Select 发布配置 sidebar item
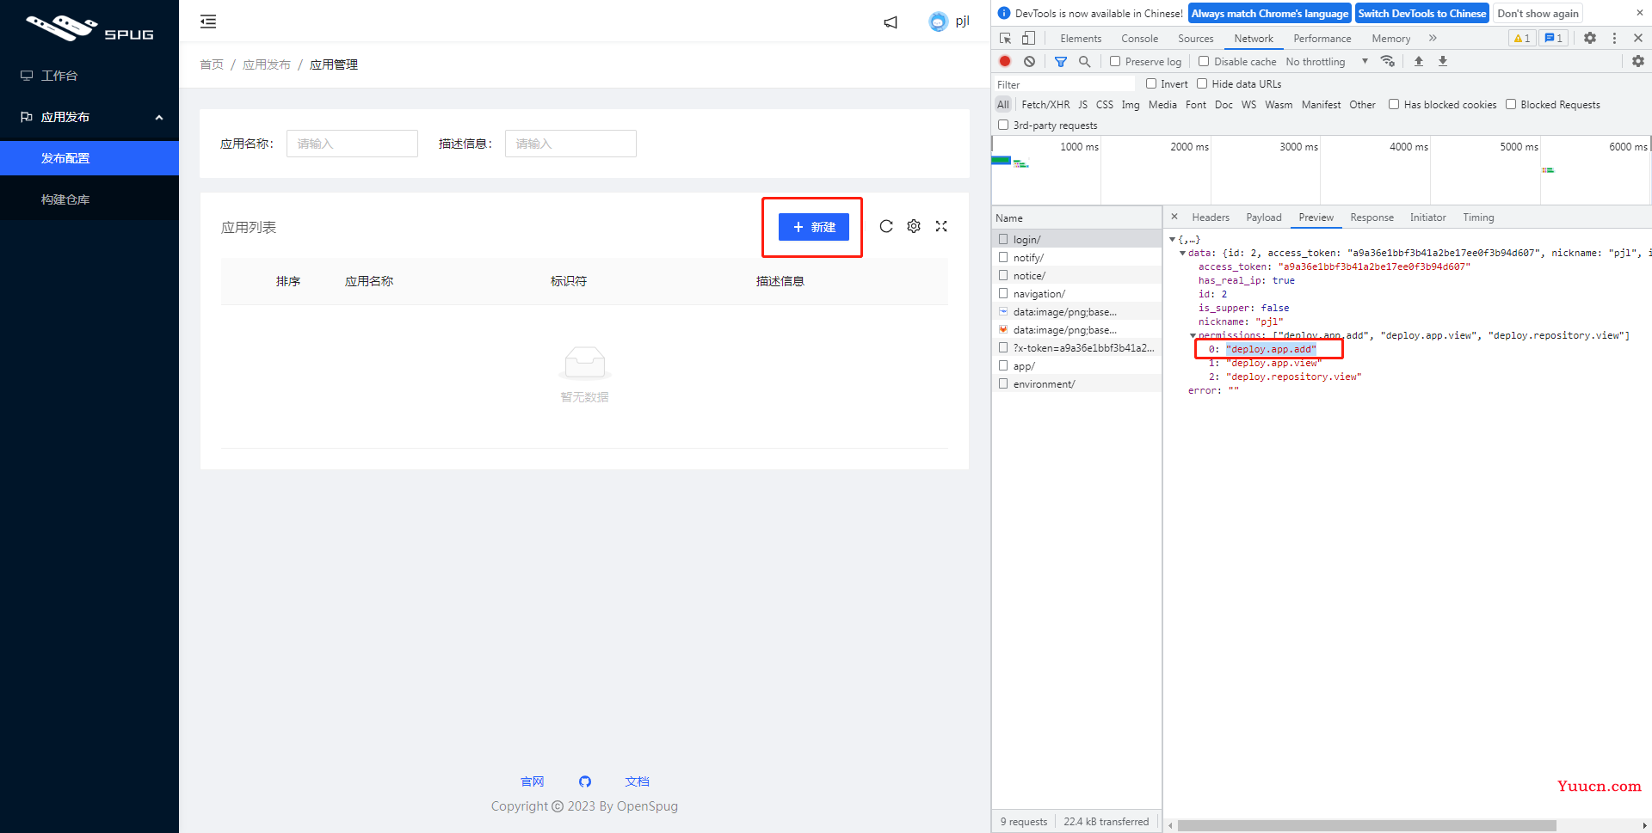The height and width of the screenshot is (833, 1652). (89, 158)
